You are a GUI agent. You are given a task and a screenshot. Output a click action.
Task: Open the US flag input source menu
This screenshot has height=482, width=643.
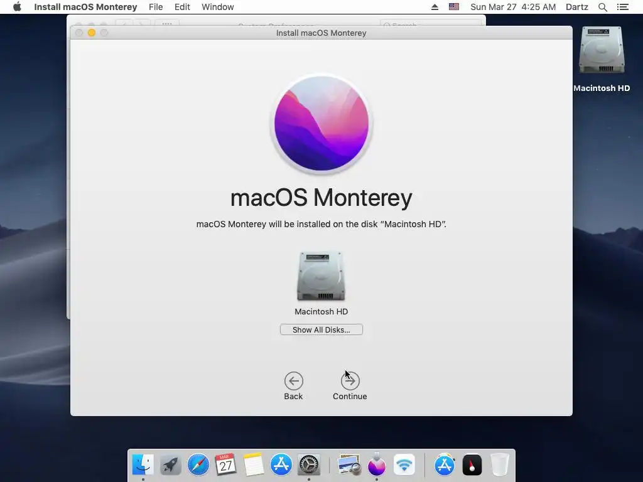(454, 7)
